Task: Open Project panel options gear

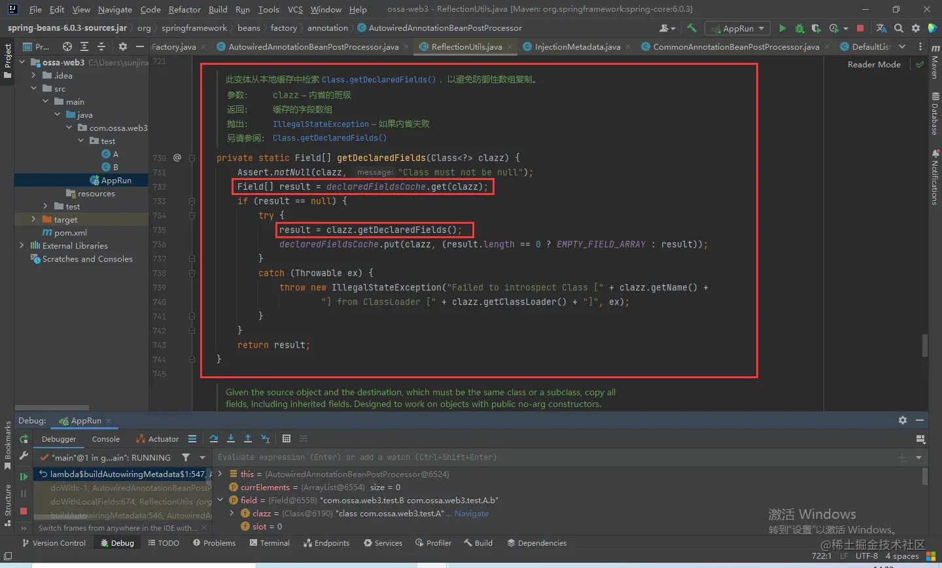Action: click(122, 46)
